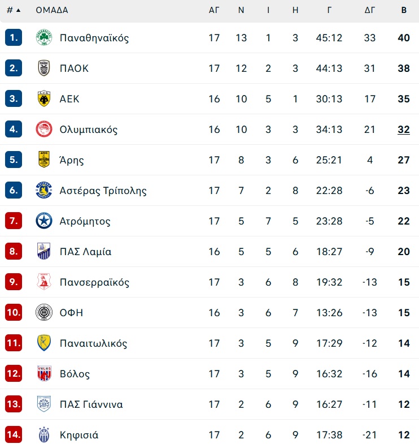Select the OFI circular black logo
Image resolution: width=419 pixels, height=448 pixels.
[x=44, y=312]
